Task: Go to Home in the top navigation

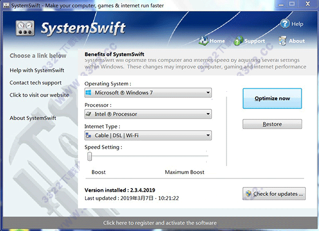Action: (217, 41)
